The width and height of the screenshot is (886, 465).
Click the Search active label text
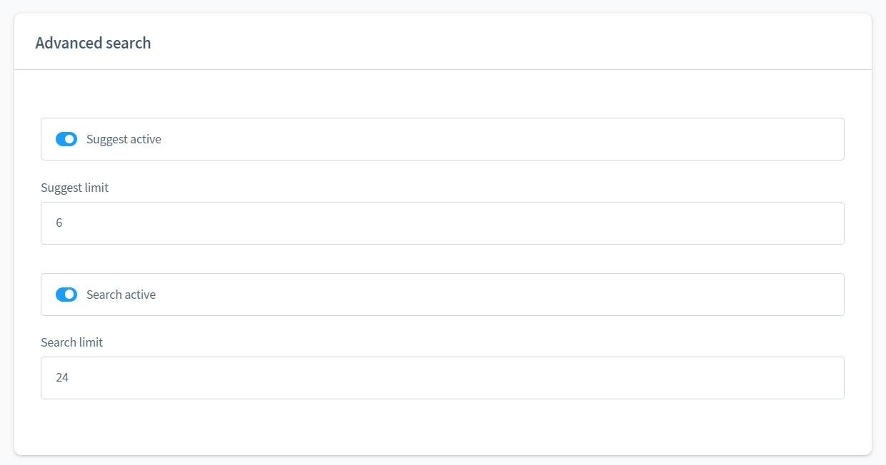tap(121, 295)
